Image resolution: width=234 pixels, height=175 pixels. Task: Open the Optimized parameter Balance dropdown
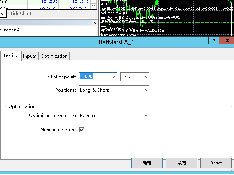pos(114,116)
